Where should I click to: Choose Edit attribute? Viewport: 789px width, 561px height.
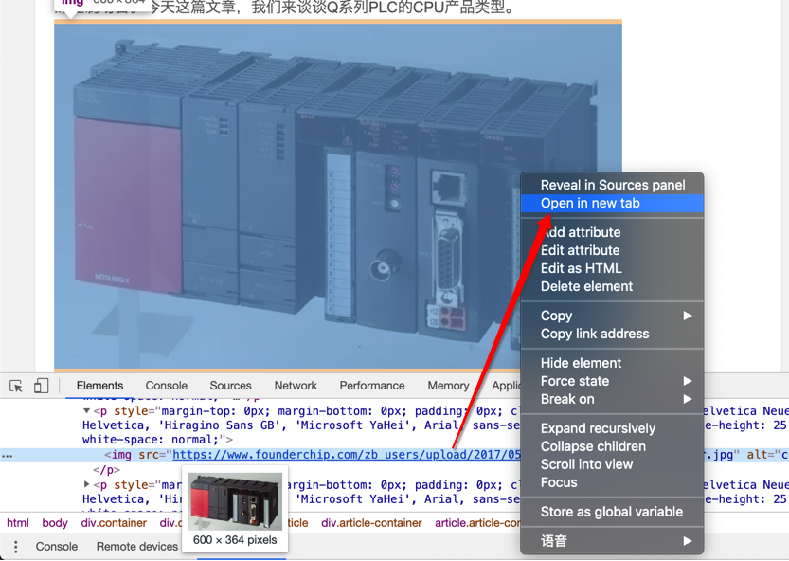pyautogui.click(x=612, y=250)
